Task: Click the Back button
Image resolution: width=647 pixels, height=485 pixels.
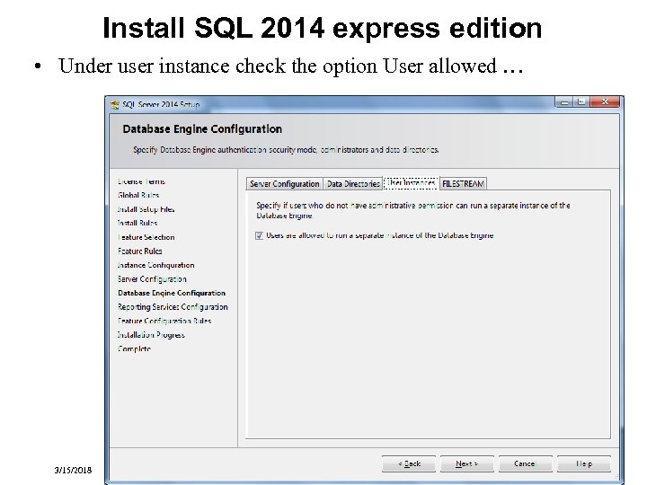Action: 409,463
